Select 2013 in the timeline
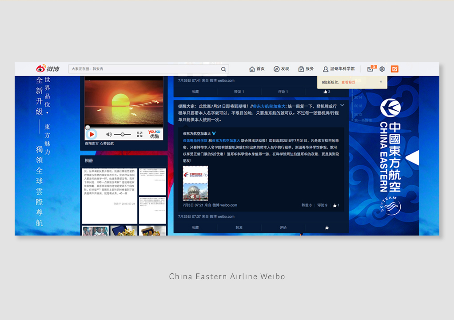Screen dimensions: 454x320 pos(358,106)
